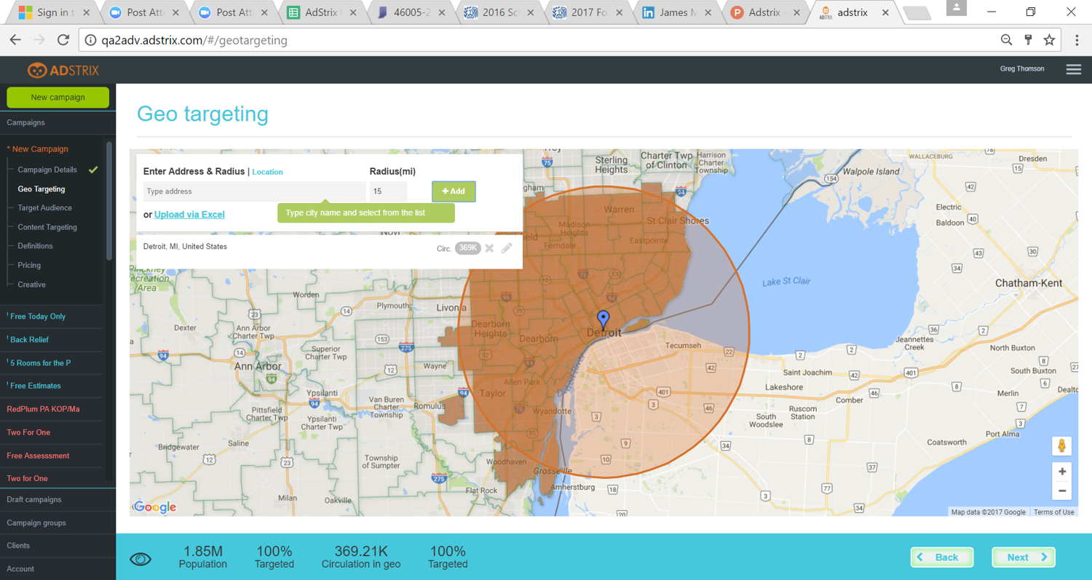
Task: Open RedPlum PA KOP/Ma campaign
Action: 43,409
